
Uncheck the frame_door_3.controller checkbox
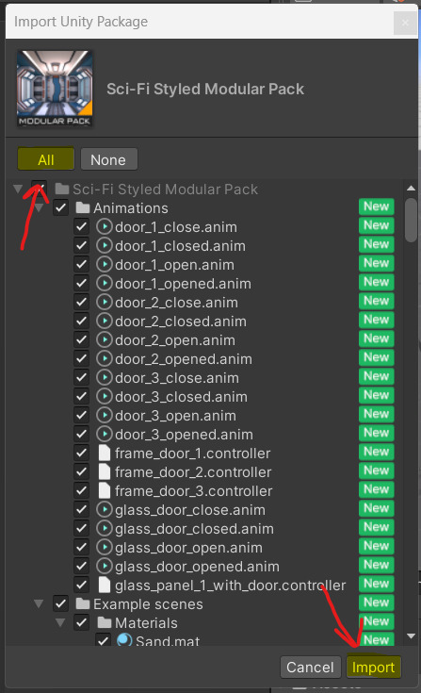coord(81,490)
